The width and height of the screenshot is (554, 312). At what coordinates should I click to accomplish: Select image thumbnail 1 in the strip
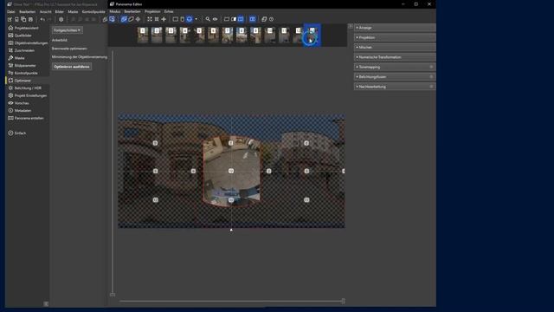click(x=143, y=35)
